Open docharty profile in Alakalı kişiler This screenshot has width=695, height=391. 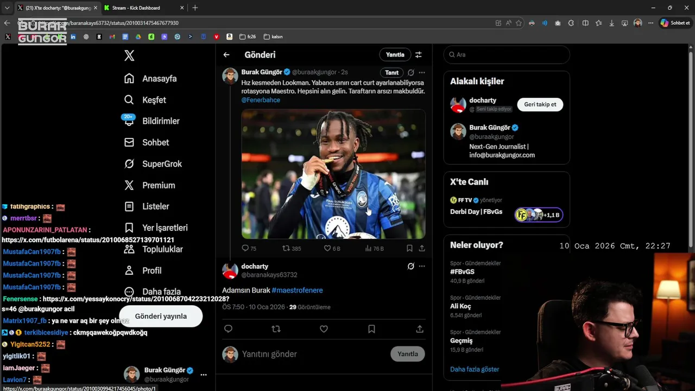pos(483,100)
